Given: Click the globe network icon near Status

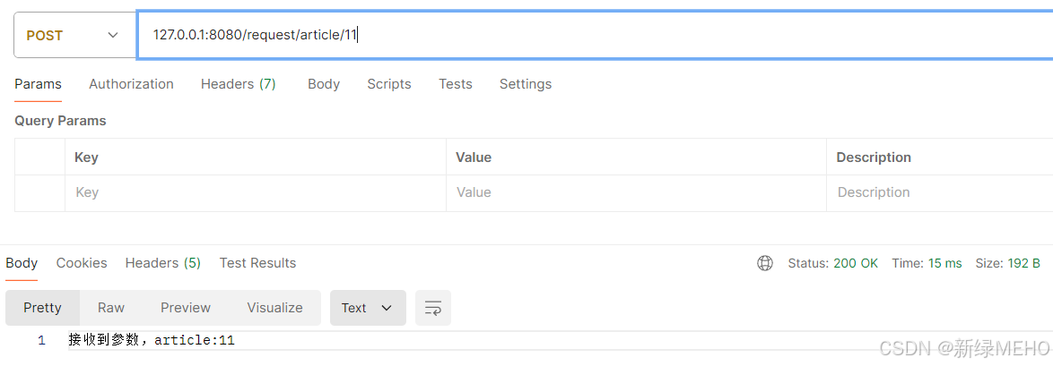Looking at the screenshot, I should pos(765,263).
